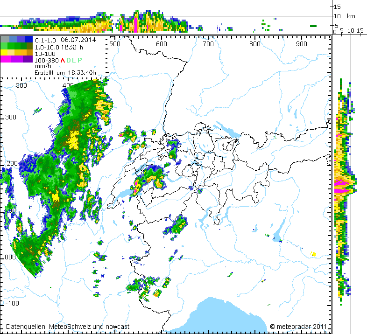
Task: Click the '10-100' intensity range label
Action: 45,54
